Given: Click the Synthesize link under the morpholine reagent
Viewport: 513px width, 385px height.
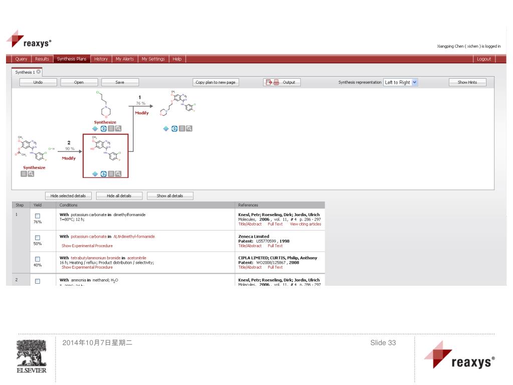Looking at the screenshot, I should 105,122.
